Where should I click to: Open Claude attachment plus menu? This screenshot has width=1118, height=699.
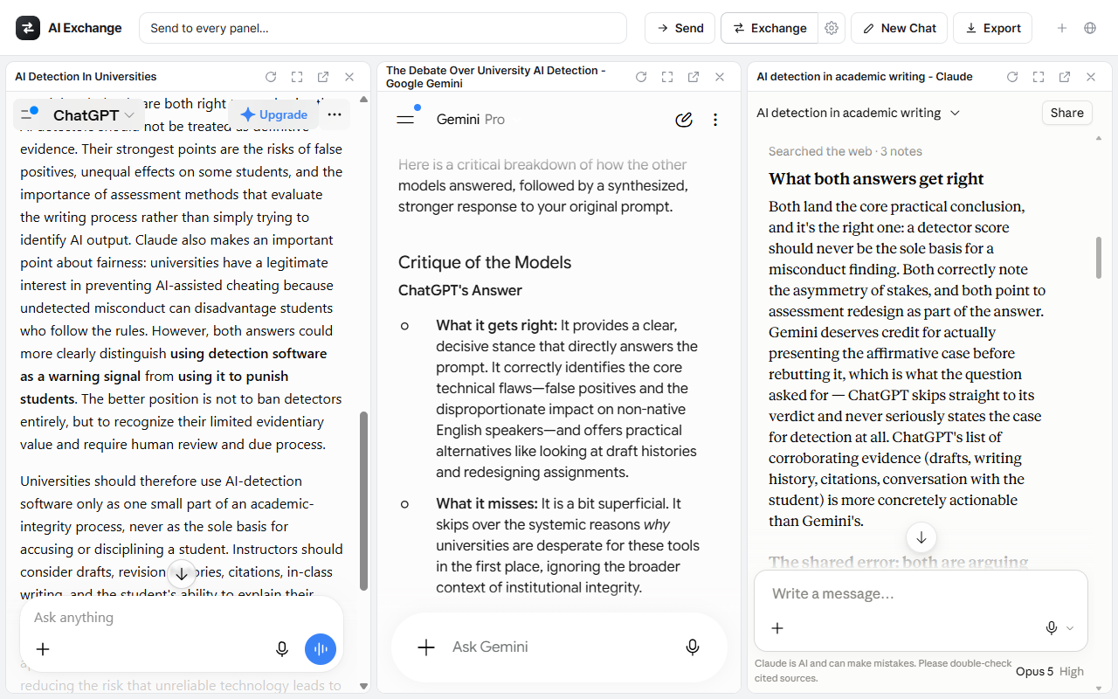[777, 627]
